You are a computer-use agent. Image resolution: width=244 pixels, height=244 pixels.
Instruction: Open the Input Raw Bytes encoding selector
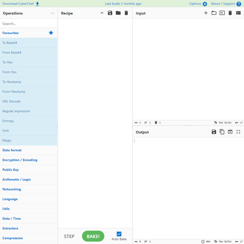(x=223, y=123)
